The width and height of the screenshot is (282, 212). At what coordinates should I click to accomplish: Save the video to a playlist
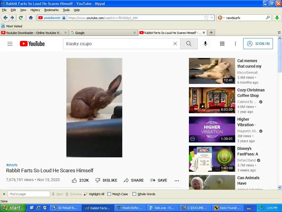click(159, 180)
